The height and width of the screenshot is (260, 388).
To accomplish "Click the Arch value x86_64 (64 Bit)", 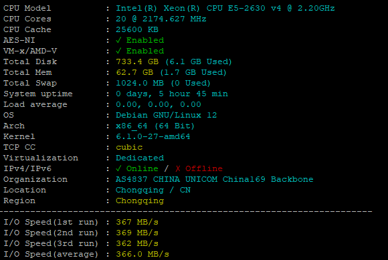I will pos(155,126).
